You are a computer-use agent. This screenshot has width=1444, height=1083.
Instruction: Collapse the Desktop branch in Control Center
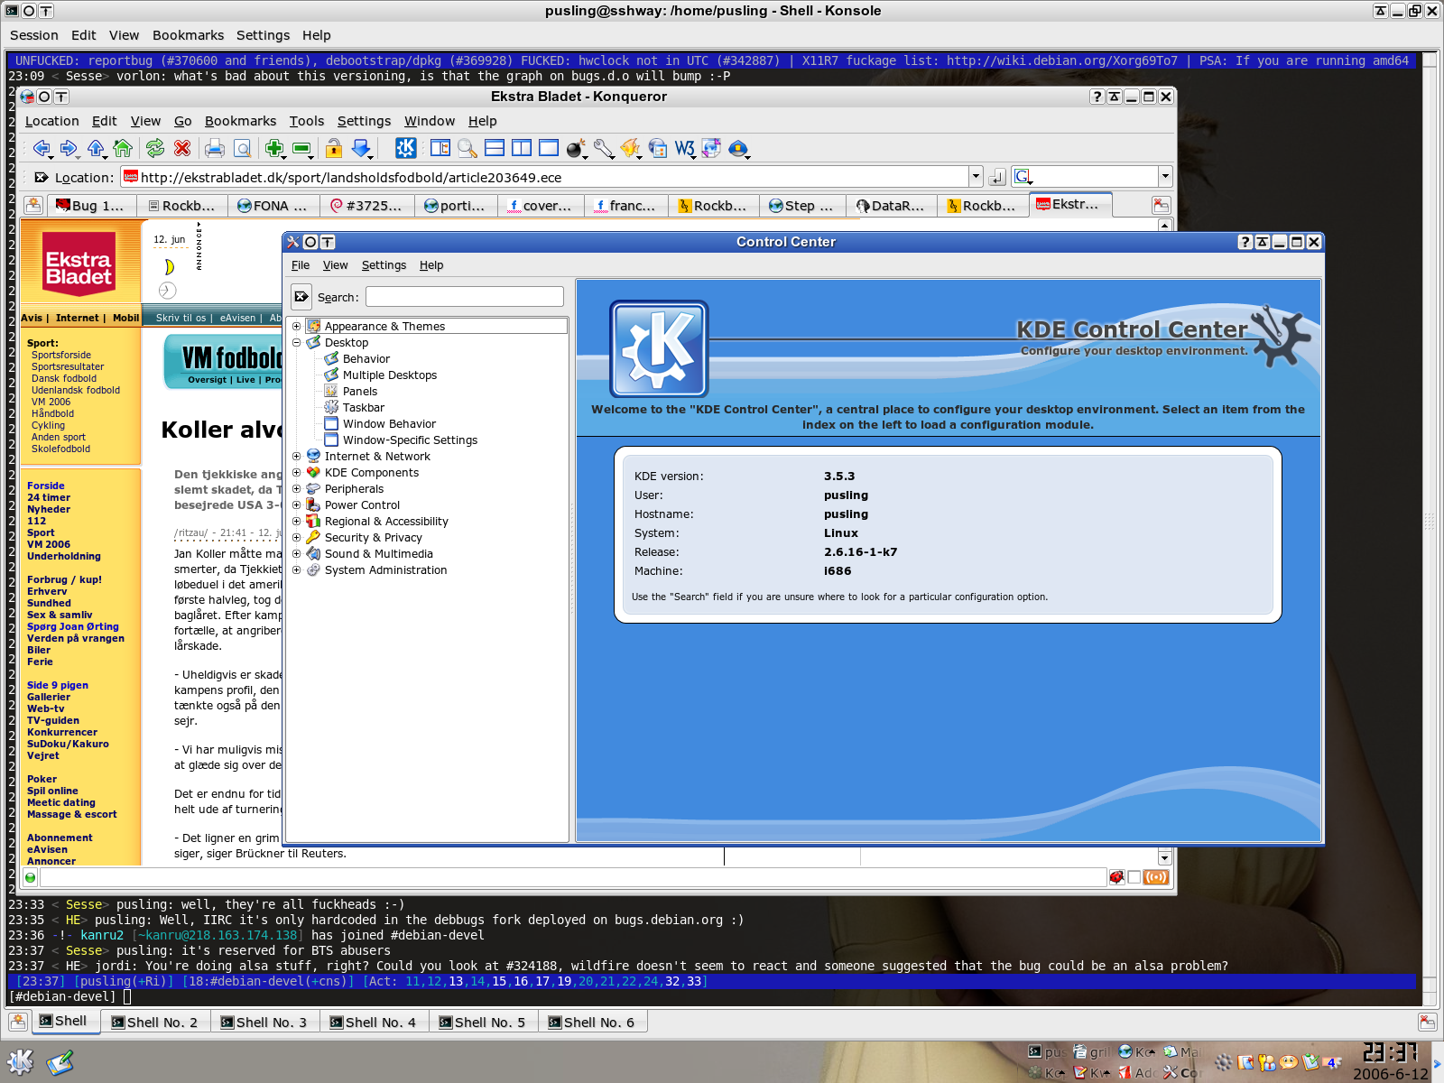[296, 342]
